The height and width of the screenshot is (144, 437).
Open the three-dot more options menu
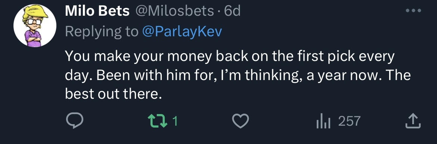click(413, 11)
